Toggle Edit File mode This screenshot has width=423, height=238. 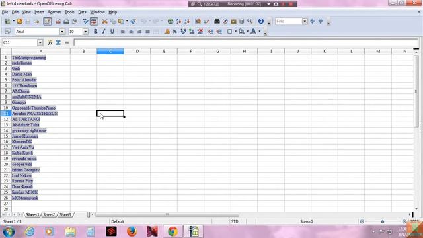click(x=47, y=21)
